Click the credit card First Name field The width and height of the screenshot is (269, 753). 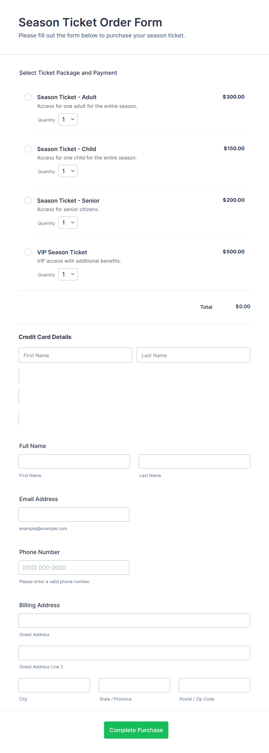[x=75, y=355]
